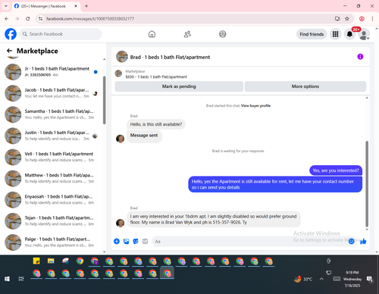This screenshot has height=294, width=379.
Task: Open the notifications bell
Action: click(x=349, y=34)
